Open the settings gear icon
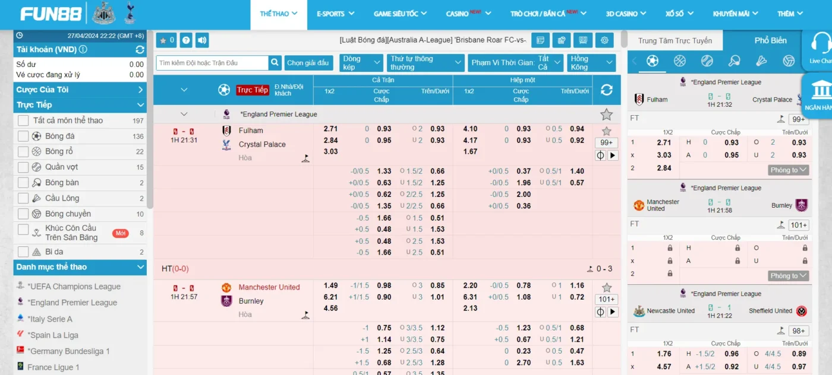The height and width of the screenshot is (375, 832). tap(604, 40)
